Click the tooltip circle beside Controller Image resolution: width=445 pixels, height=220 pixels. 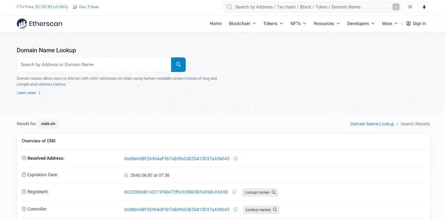pyautogui.click(x=24, y=209)
